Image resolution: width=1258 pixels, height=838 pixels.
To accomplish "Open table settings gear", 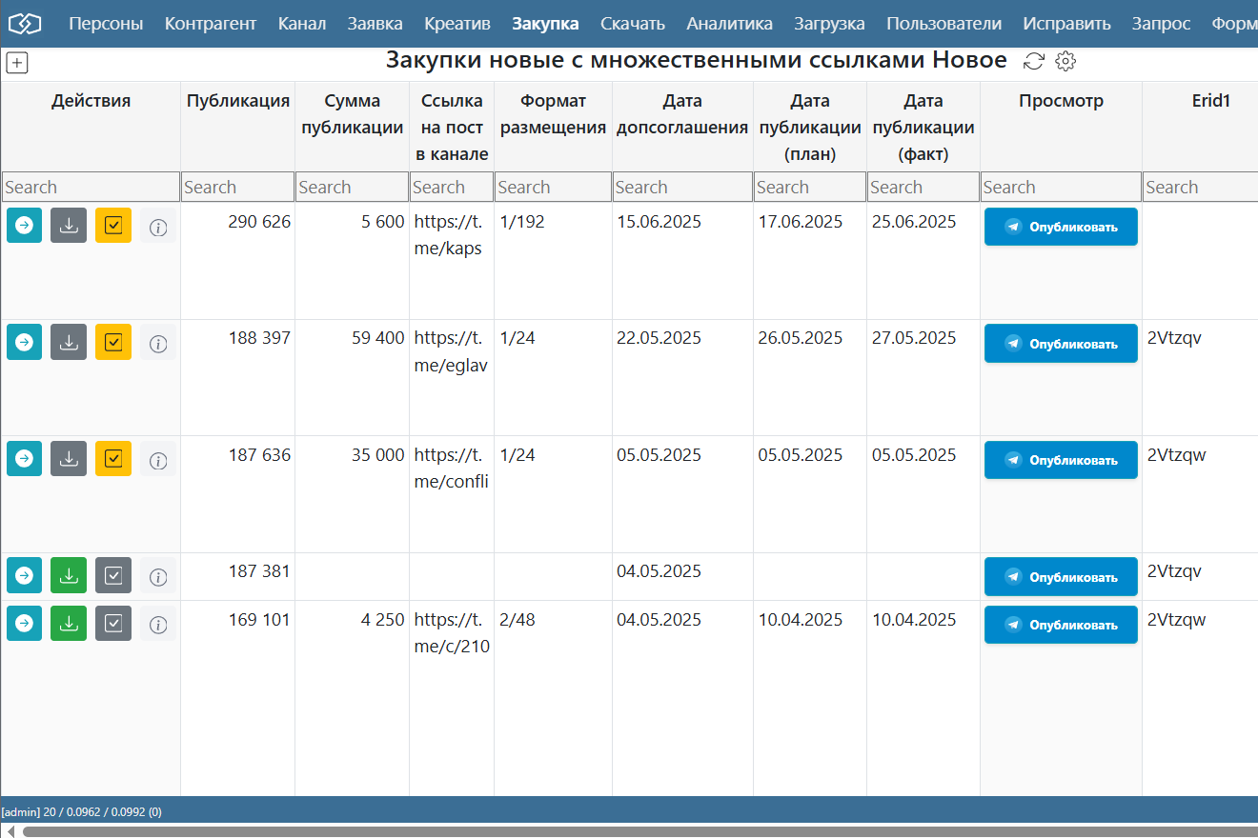I will click(1065, 61).
